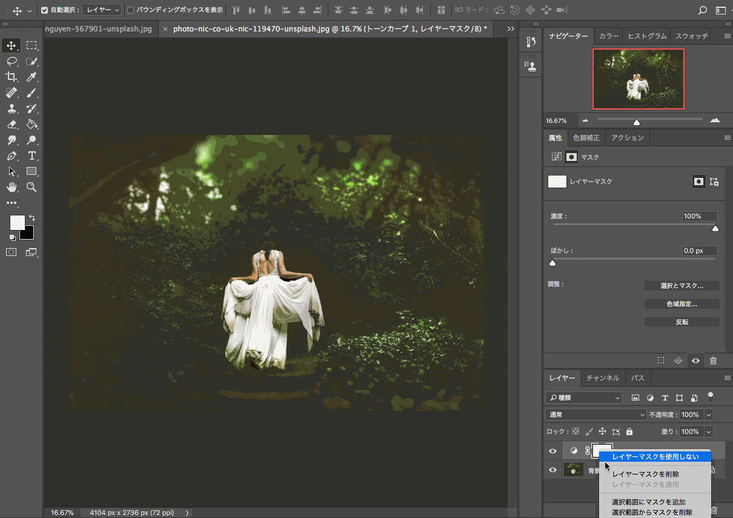Hide the トーンカーブ adjustment layer eye
The image size is (733, 518).
pos(552,451)
